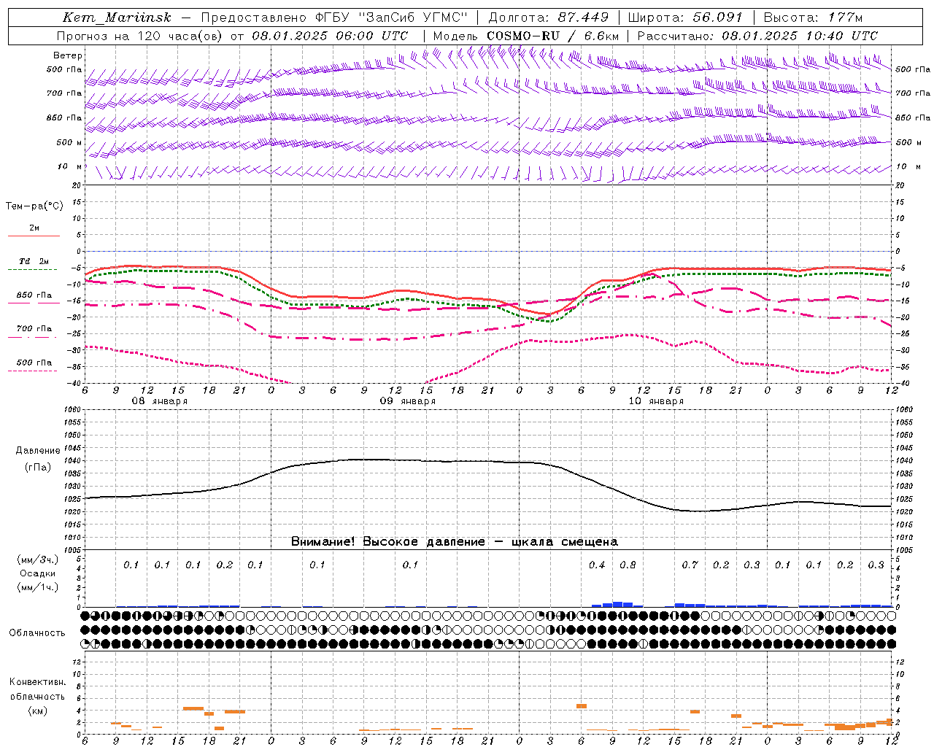The height and width of the screenshot is (747, 934).
Task: Click the 'Td 2м' dew point legend entry
Action: tap(34, 261)
